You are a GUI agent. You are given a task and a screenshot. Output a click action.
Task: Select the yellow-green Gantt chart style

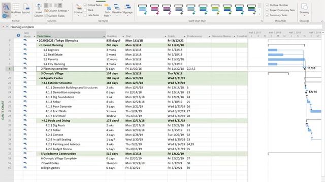pyautogui.click(x=215, y=10)
